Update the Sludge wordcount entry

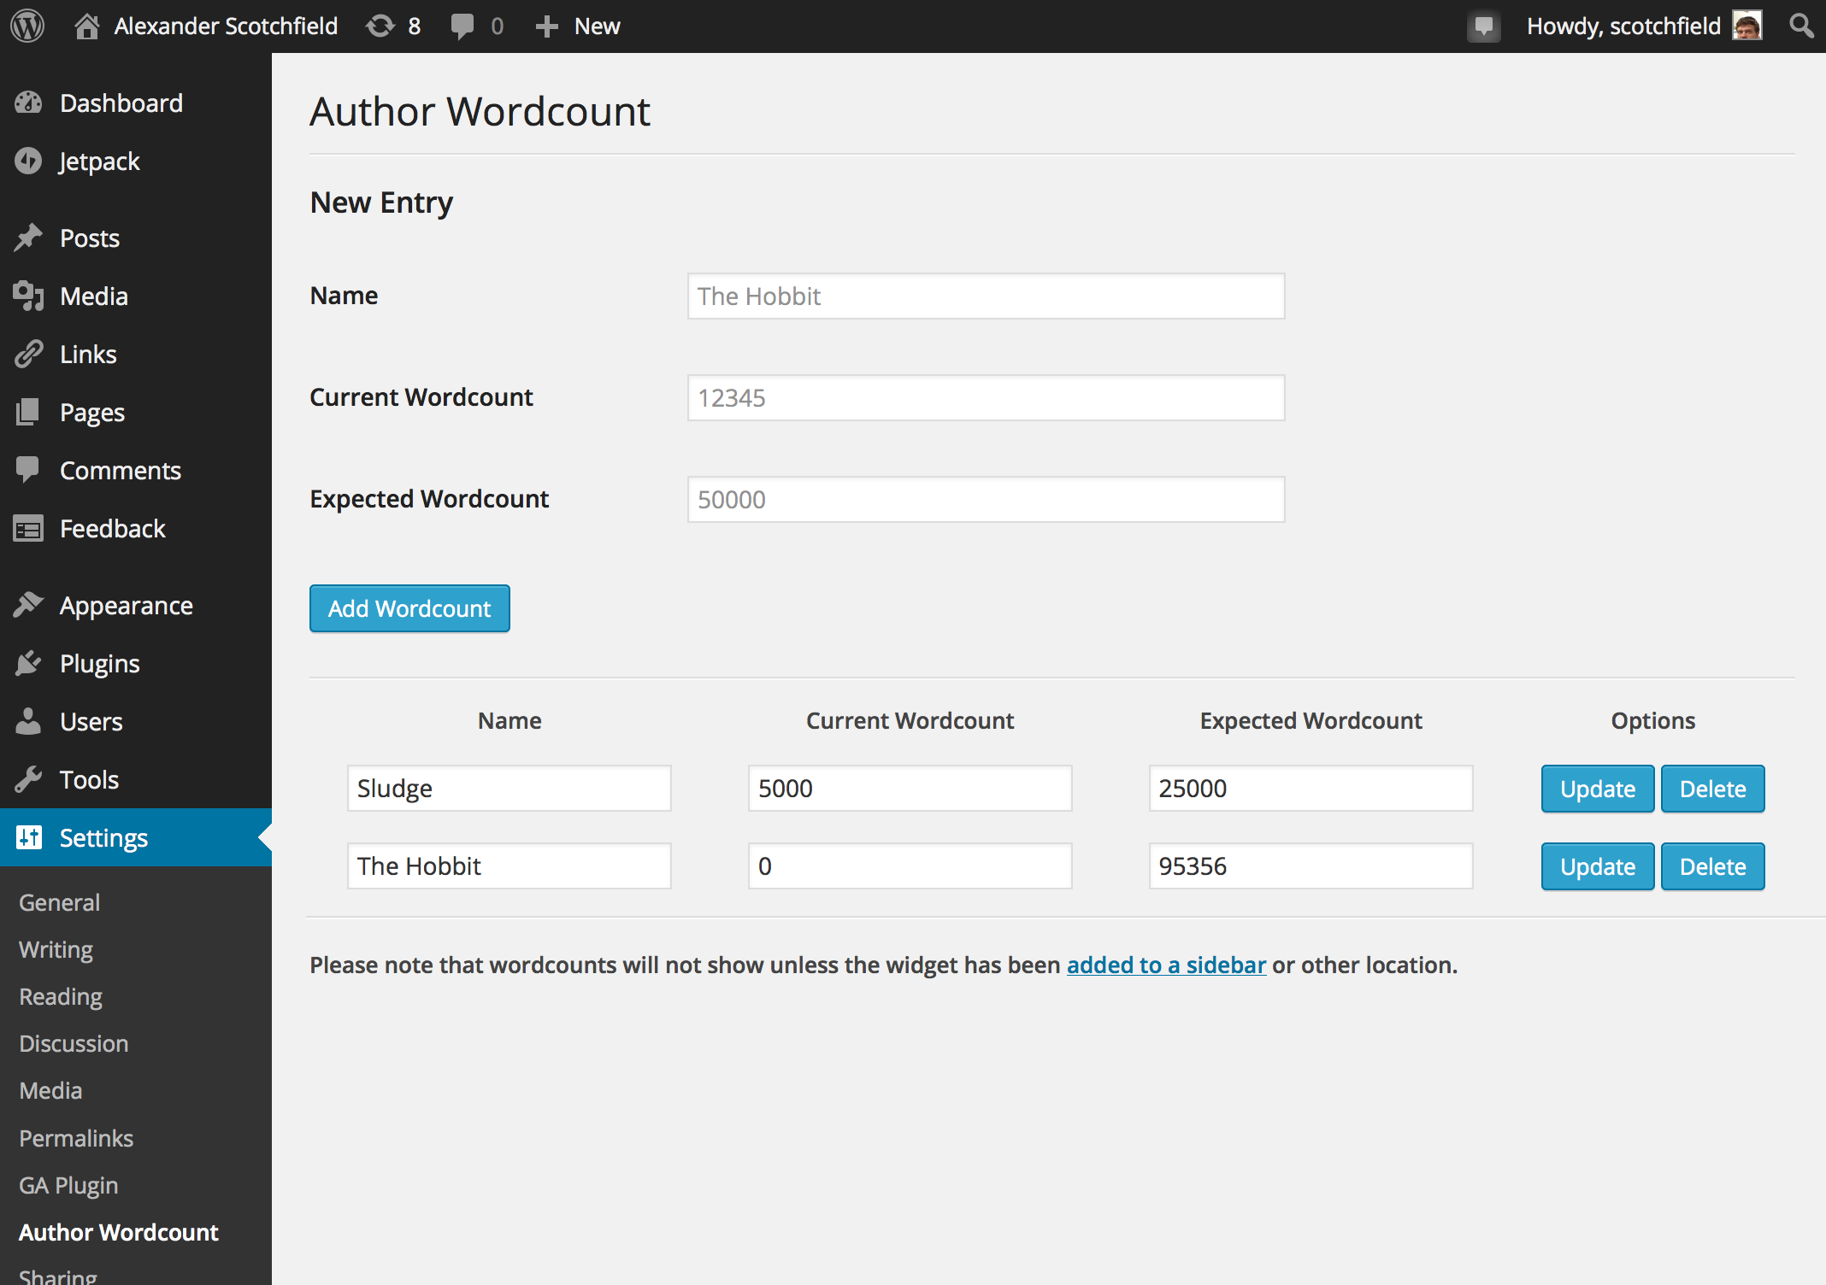(1597, 789)
